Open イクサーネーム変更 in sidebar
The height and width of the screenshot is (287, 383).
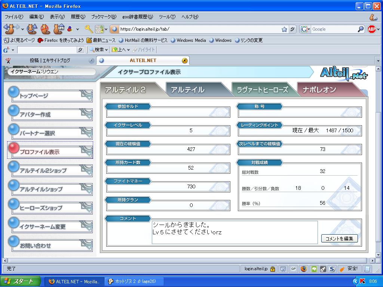tap(50, 226)
